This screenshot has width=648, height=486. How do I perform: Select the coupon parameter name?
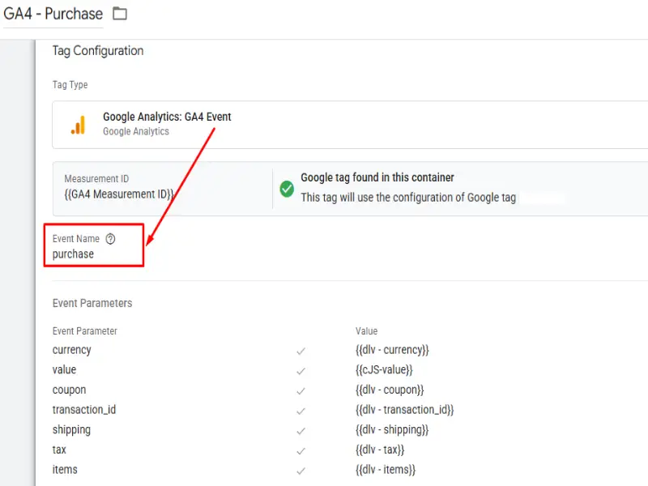tap(69, 390)
